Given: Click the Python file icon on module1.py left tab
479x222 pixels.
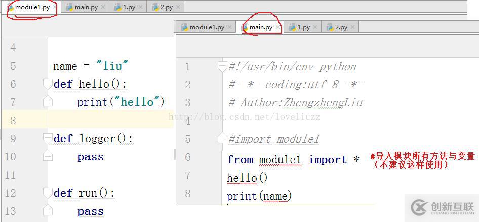Looking at the screenshot, I should coord(11,7).
